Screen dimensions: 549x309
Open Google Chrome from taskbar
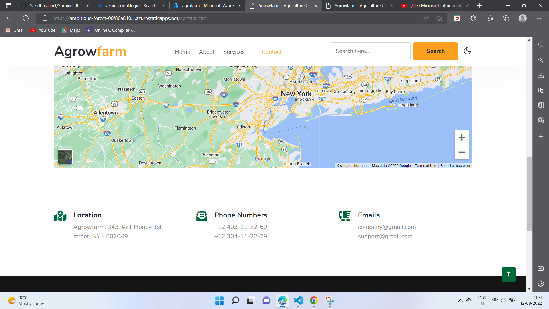click(314, 300)
